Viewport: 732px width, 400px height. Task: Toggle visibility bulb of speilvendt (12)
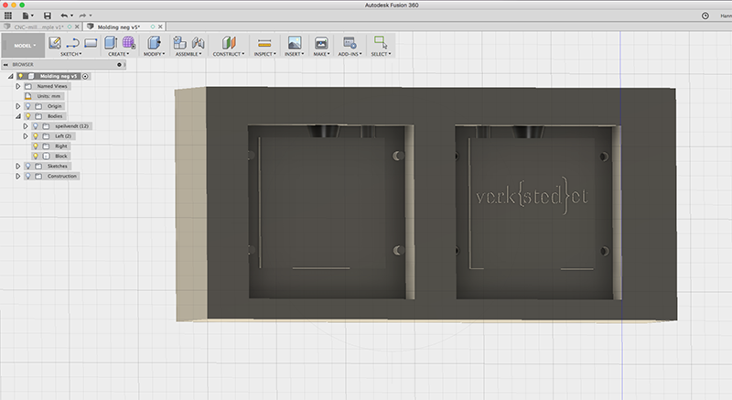[36, 126]
